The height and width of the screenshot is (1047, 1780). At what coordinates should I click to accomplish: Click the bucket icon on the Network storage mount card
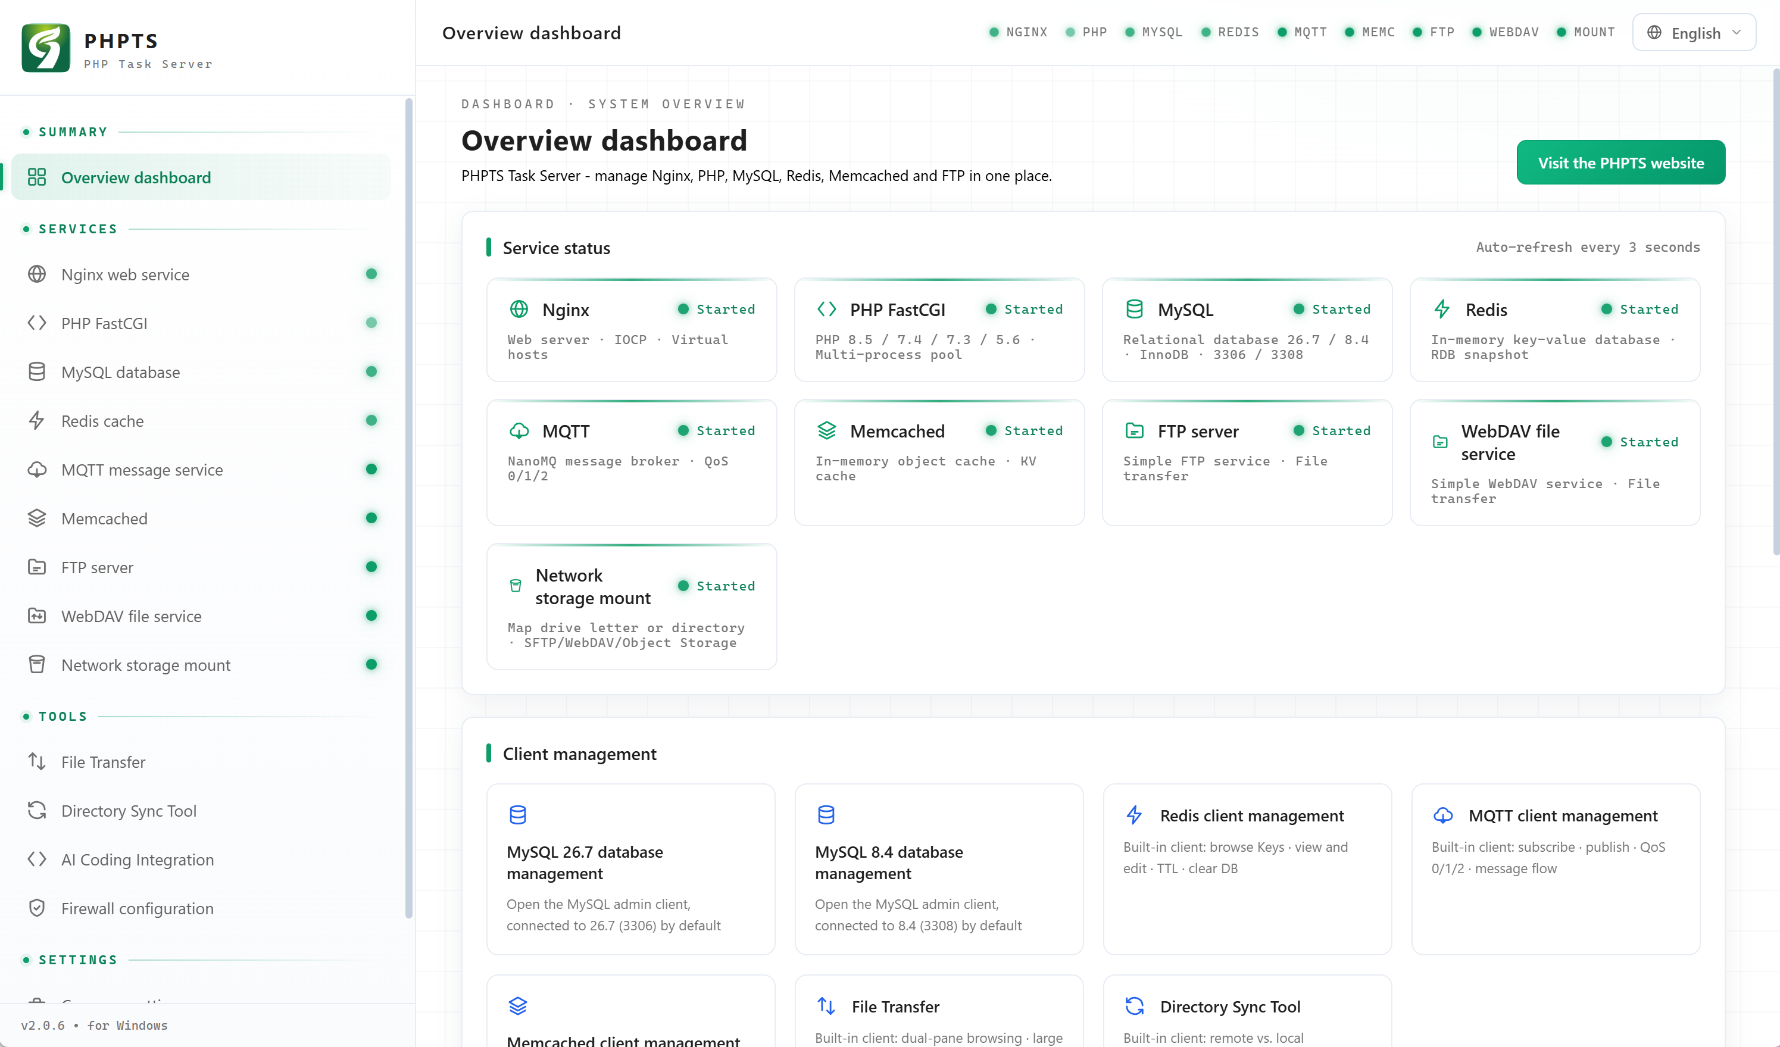point(516,586)
